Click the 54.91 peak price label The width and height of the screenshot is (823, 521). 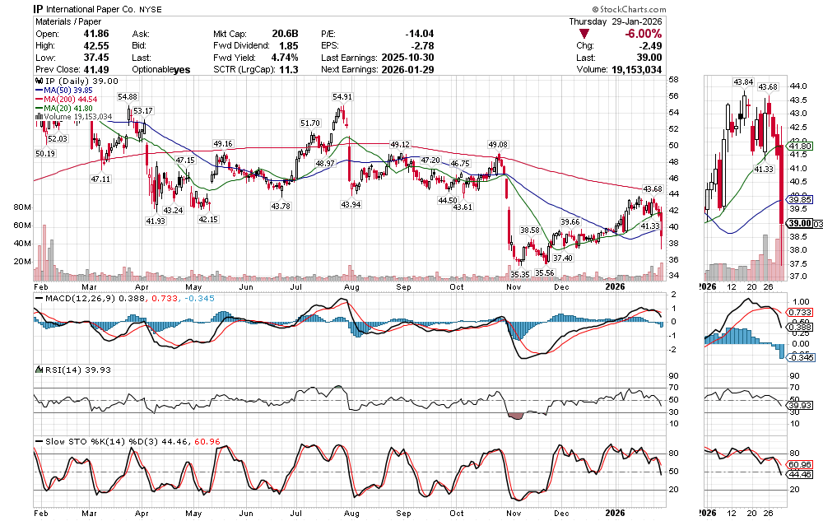[x=342, y=96]
